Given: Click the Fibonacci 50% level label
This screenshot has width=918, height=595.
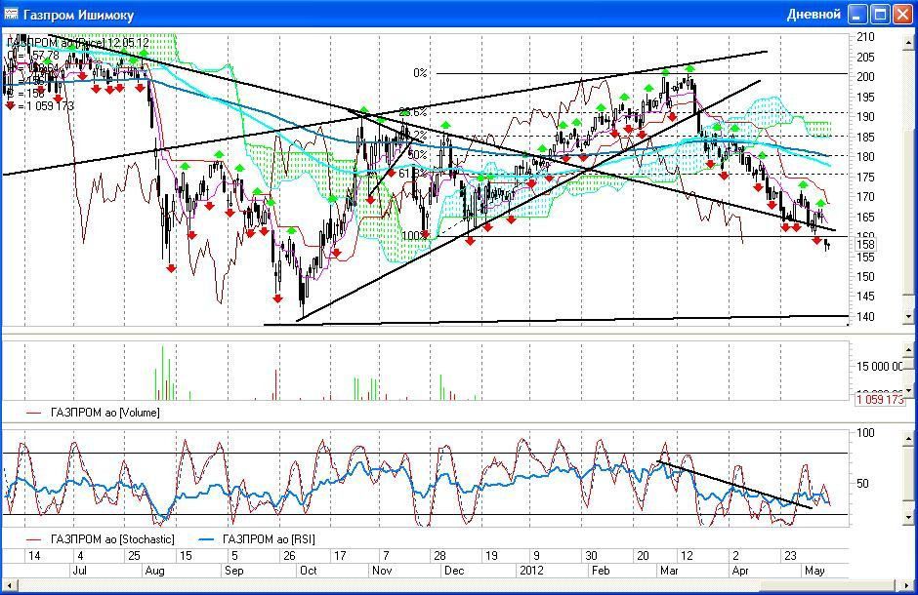Looking at the screenshot, I should click(417, 155).
